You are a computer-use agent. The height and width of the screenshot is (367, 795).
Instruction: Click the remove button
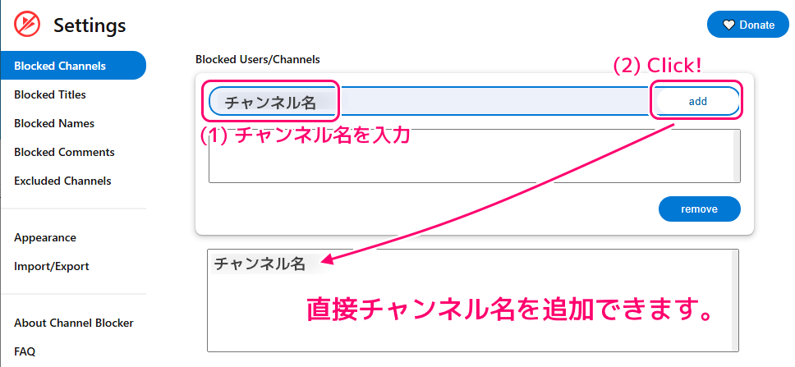pos(699,209)
